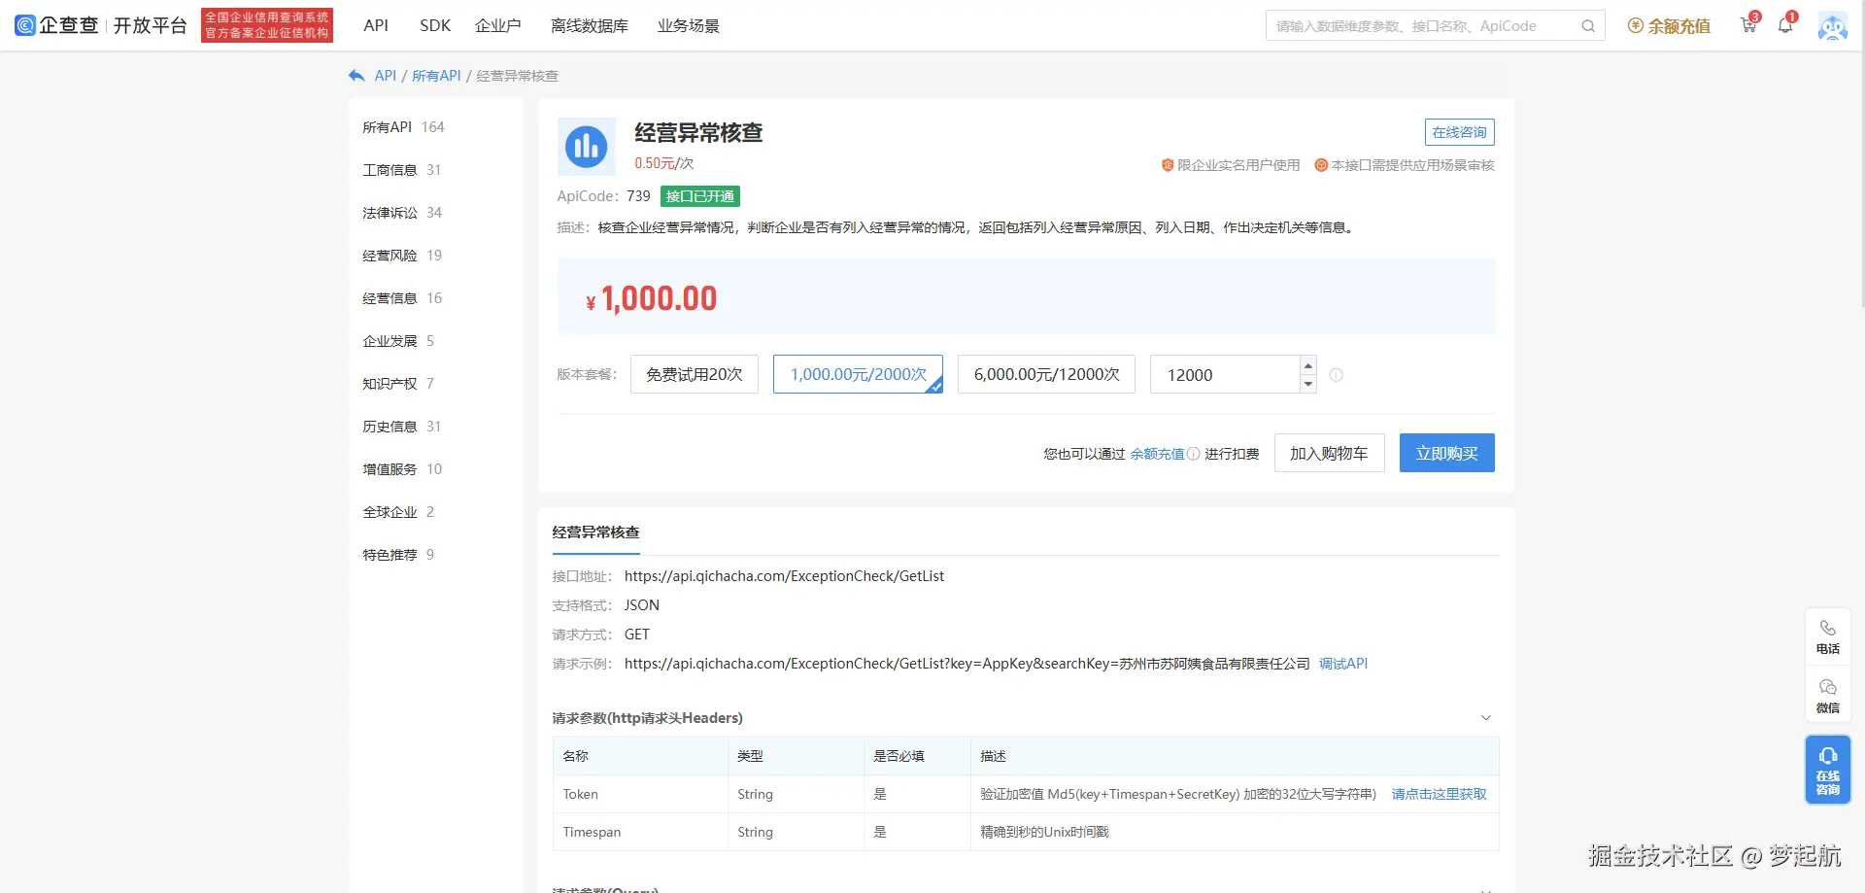Viewport: 1865px width, 893px height.
Task: Open the 业务场景 menu item
Action: click(x=689, y=25)
